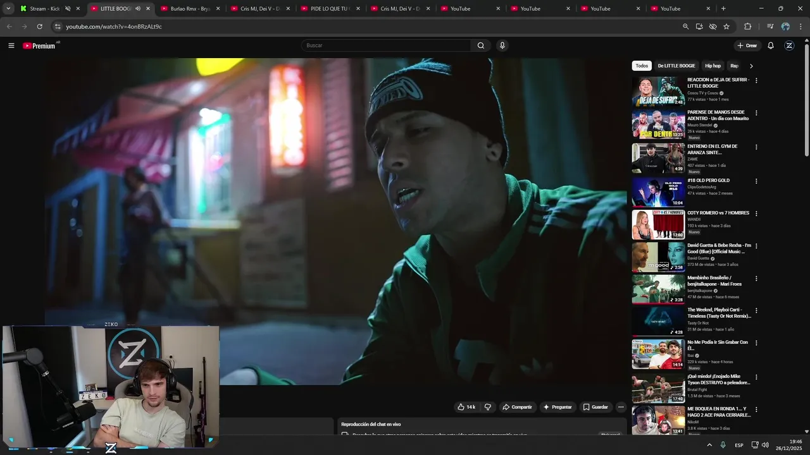The width and height of the screenshot is (810, 455).
Task: Open No Me Podía Ir Sin Grabar thumbnail
Action: pyautogui.click(x=658, y=354)
